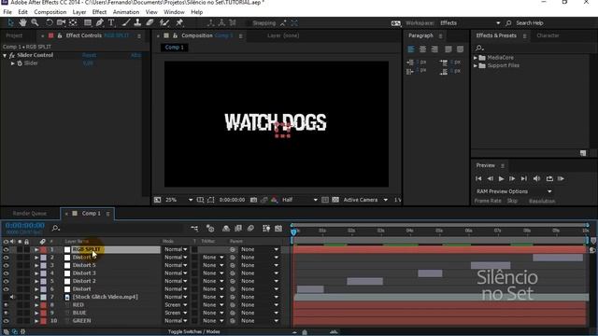Screen dimensions: 598x336
Task: Jump to the last frame in Preview
Action: tap(524, 178)
